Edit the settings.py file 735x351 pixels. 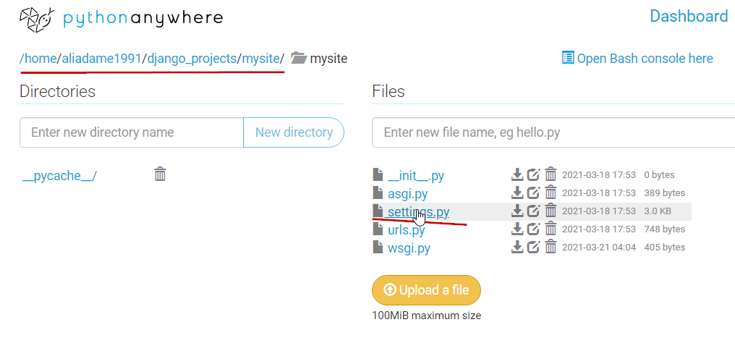[533, 211]
